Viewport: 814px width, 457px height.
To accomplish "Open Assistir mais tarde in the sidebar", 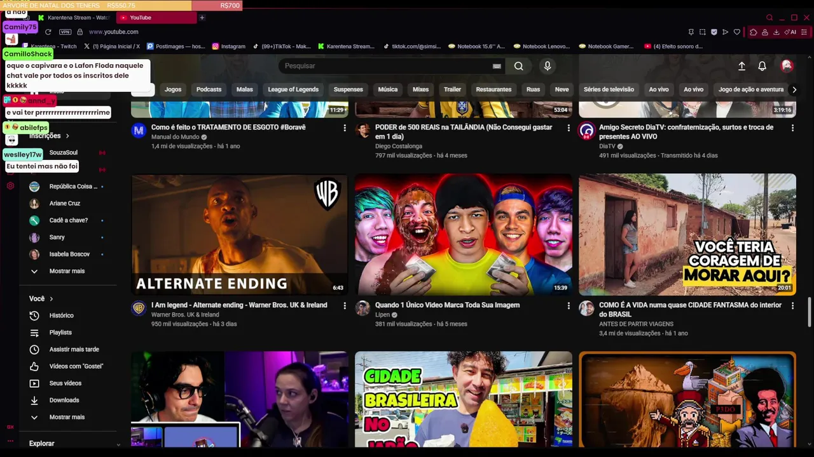I will [x=74, y=349].
